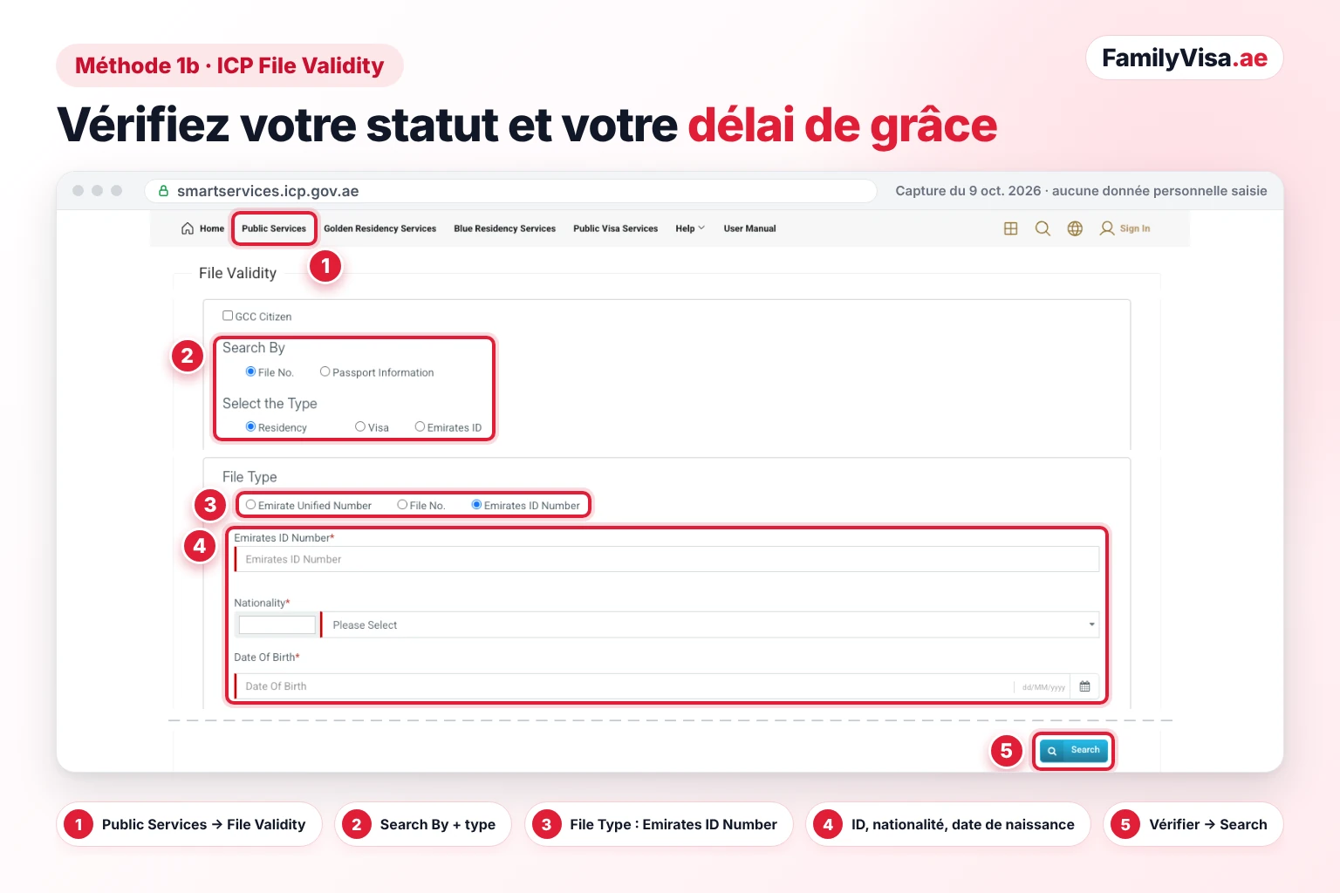The height and width of the screenshot is (893, 1340).
Task: Choose the Visa type radio
Action: click(360, 426)
